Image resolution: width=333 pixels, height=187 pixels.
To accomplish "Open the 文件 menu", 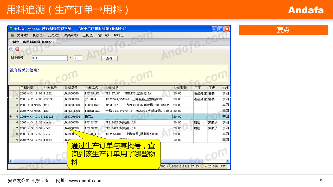I will (22, 35).
